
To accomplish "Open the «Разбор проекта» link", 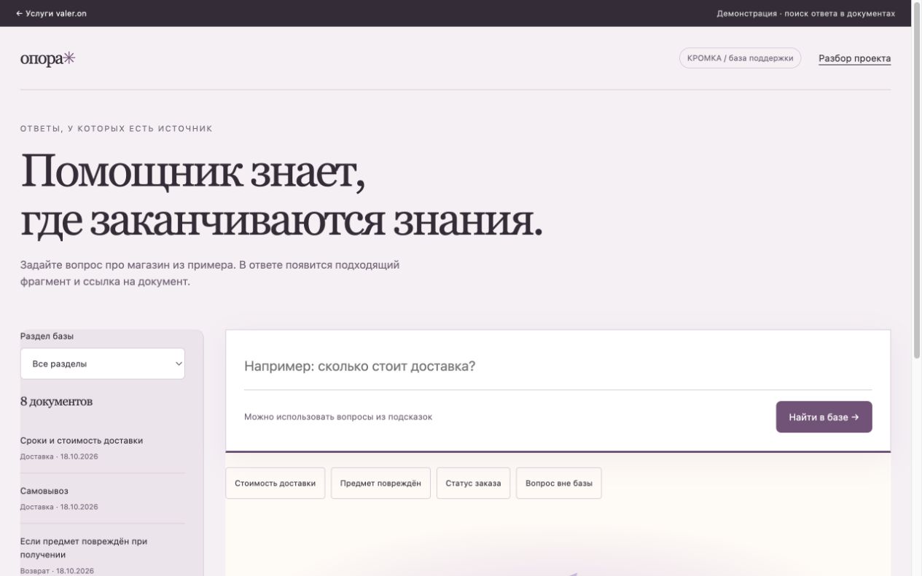I will (854, 58).
